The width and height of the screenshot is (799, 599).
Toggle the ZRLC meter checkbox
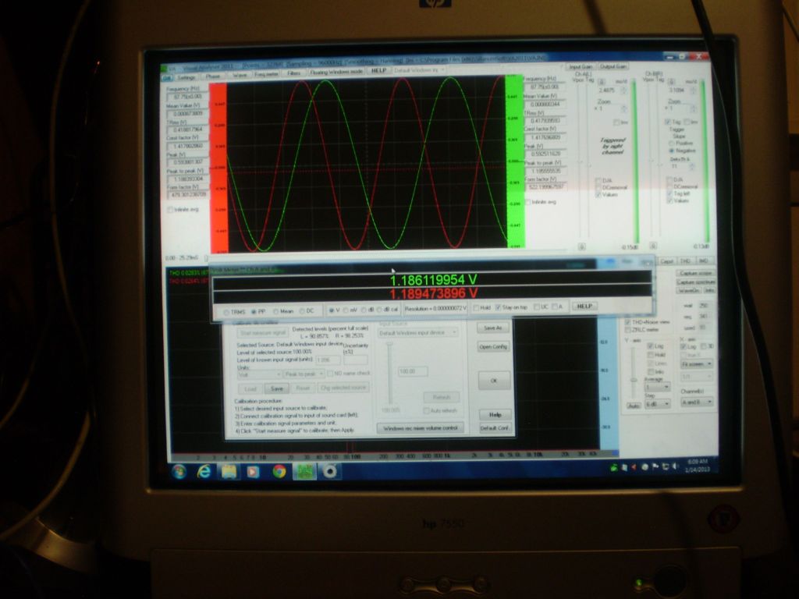[x=627, y=330]
